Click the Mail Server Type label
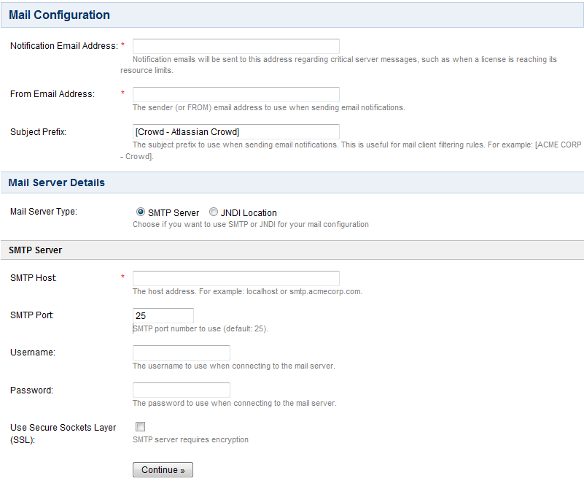This screenshot has width=584, height=481. tap(44, 212)
